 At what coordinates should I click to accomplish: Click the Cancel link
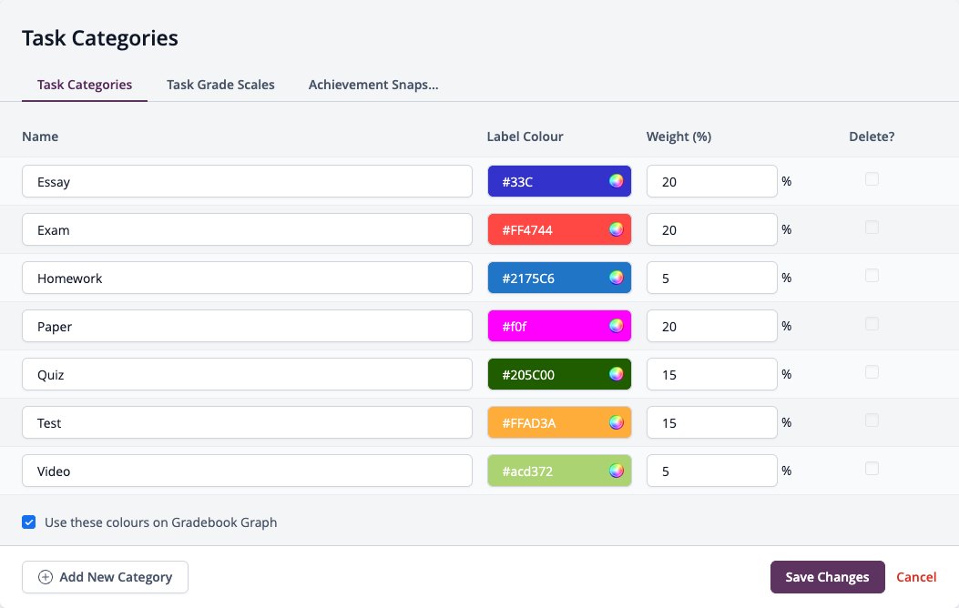pyautogui.click(x=916, y=577)
